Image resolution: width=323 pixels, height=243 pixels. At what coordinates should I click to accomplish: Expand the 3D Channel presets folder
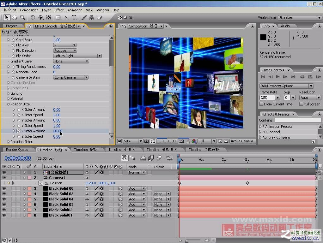point(260,132)
